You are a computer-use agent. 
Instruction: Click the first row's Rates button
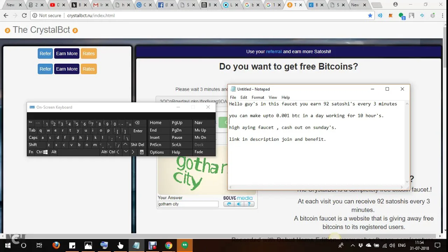(89, 54)
